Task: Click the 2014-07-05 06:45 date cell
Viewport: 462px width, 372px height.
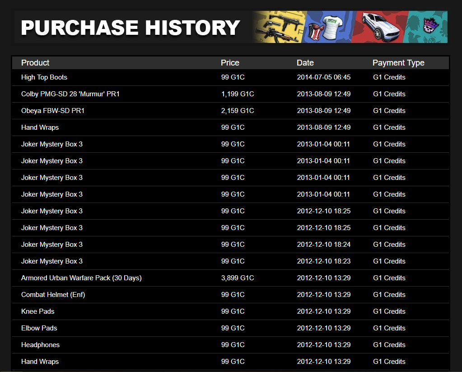Action: tap(324, 77)
